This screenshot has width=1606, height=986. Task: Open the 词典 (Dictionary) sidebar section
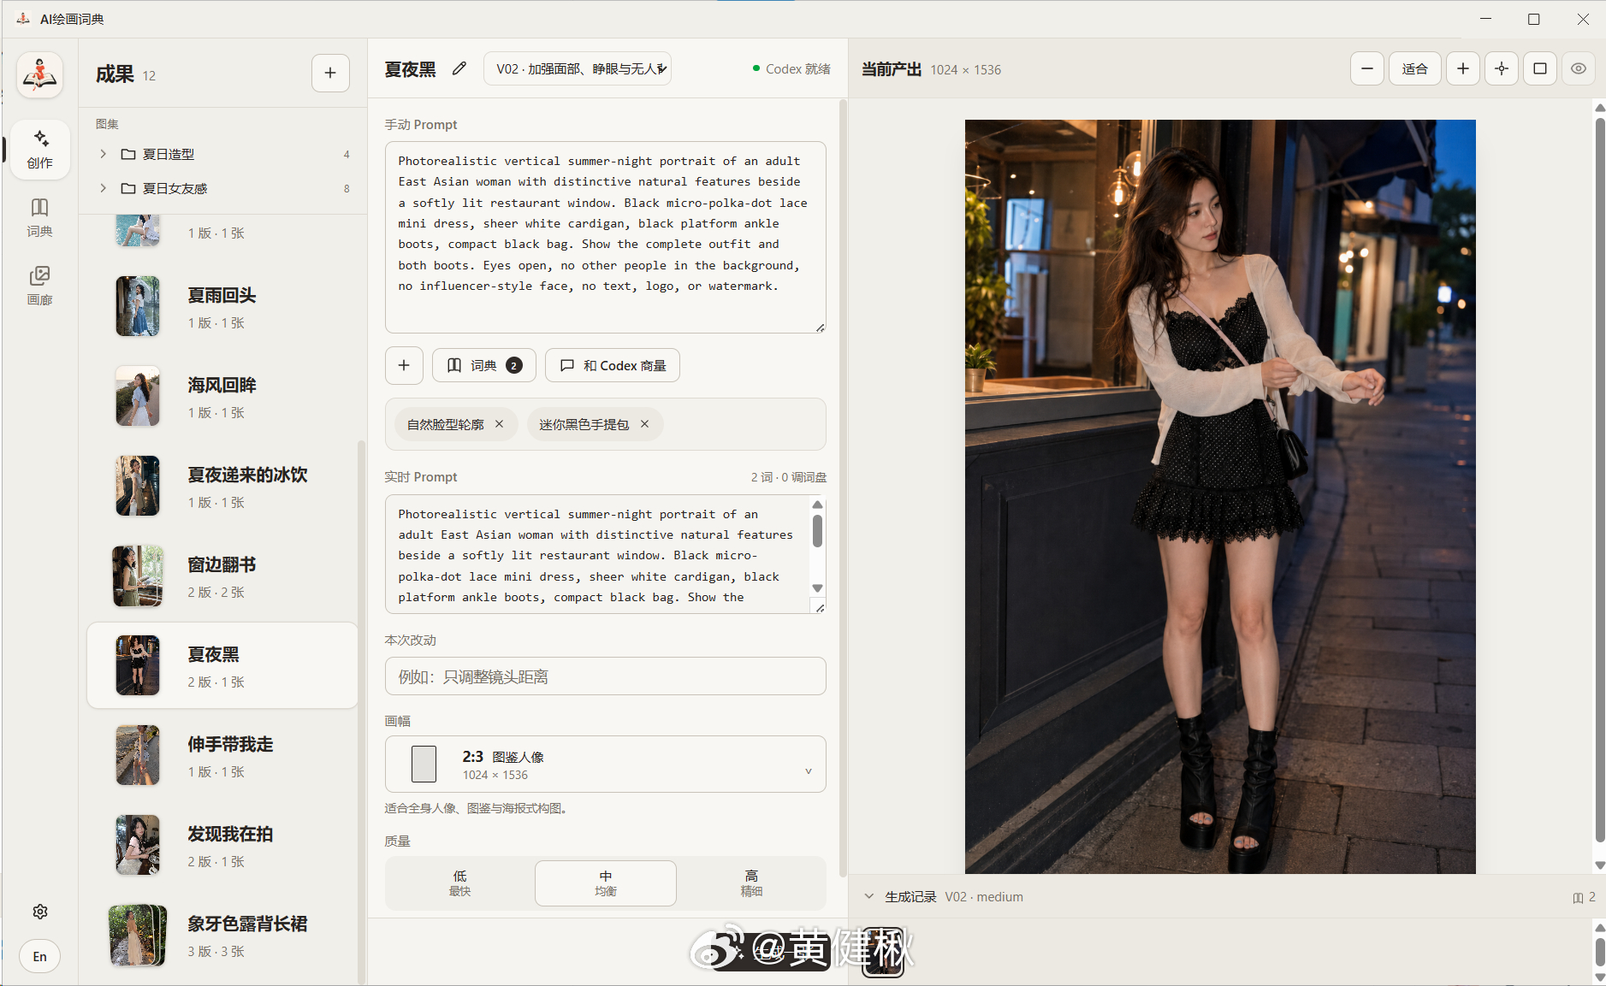coord(40,218)
